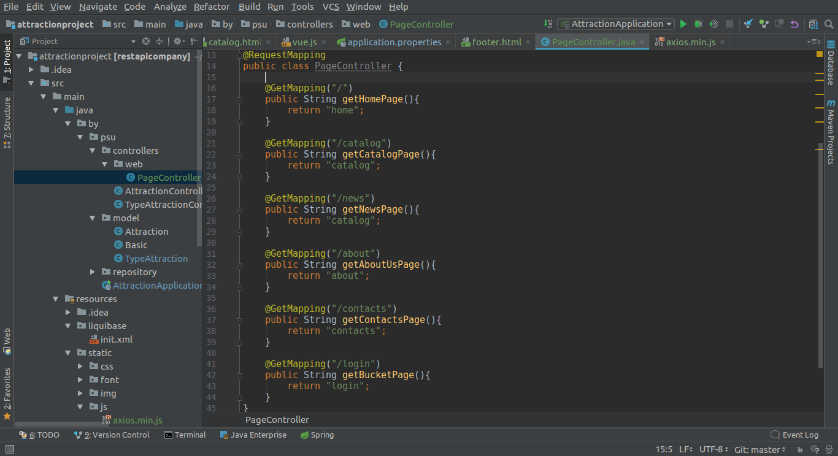838x456 pixels.
Task: Expand the .idea folder under attractionproject
Action: pos(31,70)
